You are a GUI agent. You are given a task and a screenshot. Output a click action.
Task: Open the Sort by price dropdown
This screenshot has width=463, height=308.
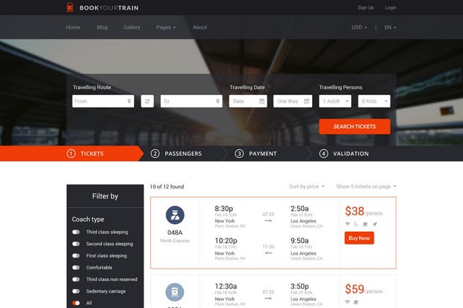tap(306, 187)
